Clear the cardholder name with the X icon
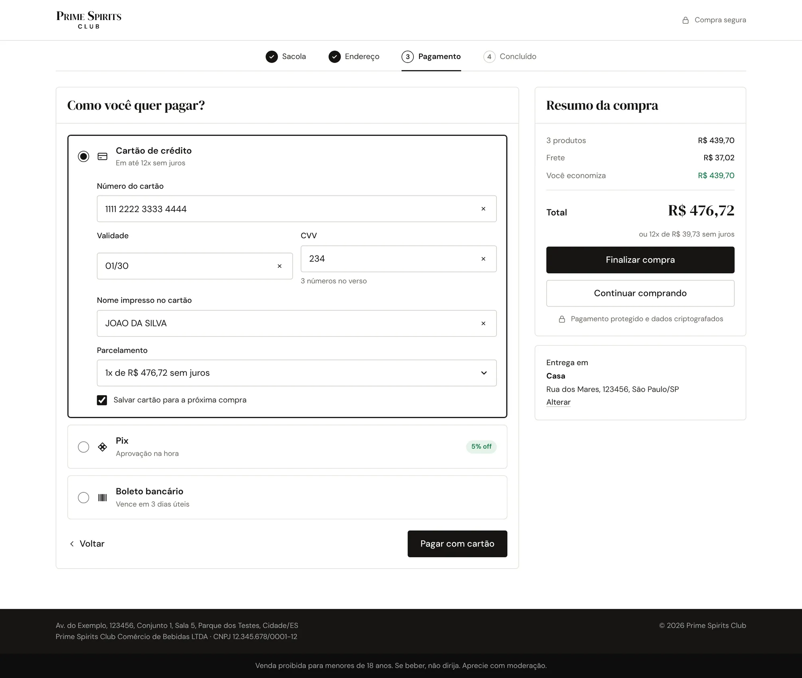The image size is (802, 678). point(483,323)
